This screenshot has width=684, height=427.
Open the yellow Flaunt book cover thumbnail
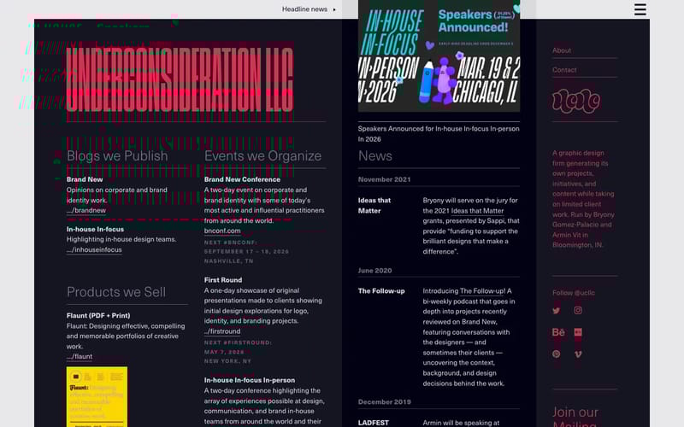tap(97, 396)
